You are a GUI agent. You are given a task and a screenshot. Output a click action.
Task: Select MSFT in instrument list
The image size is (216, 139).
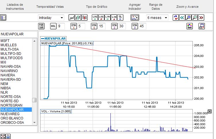(16, 41)
